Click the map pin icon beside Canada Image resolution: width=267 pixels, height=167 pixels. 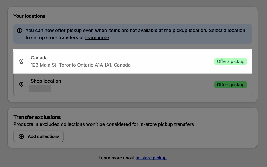(x=21, y=61)
